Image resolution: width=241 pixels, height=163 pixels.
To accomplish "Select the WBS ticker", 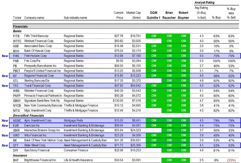I will 16,91.
